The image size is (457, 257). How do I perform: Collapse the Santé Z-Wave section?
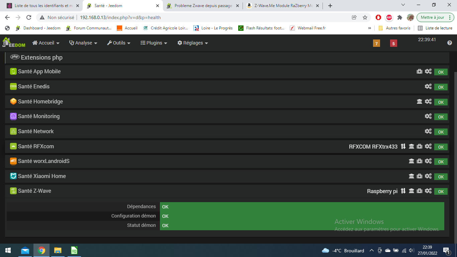pyautogui.click(x=34, y=191)
